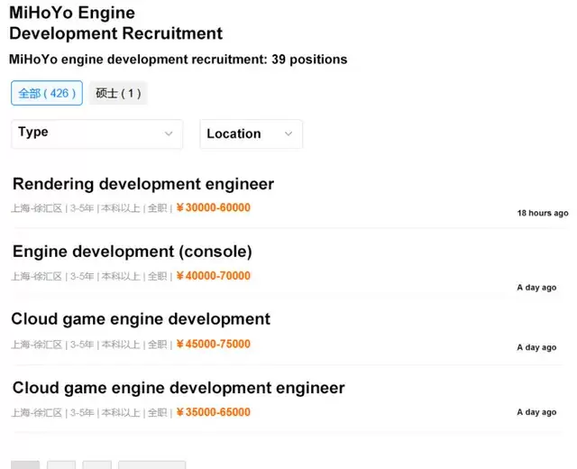Click the ¥30000-60000 salary text
Image resolution: width=577 pixels, height=469 pixels.
tap(214, 207)
